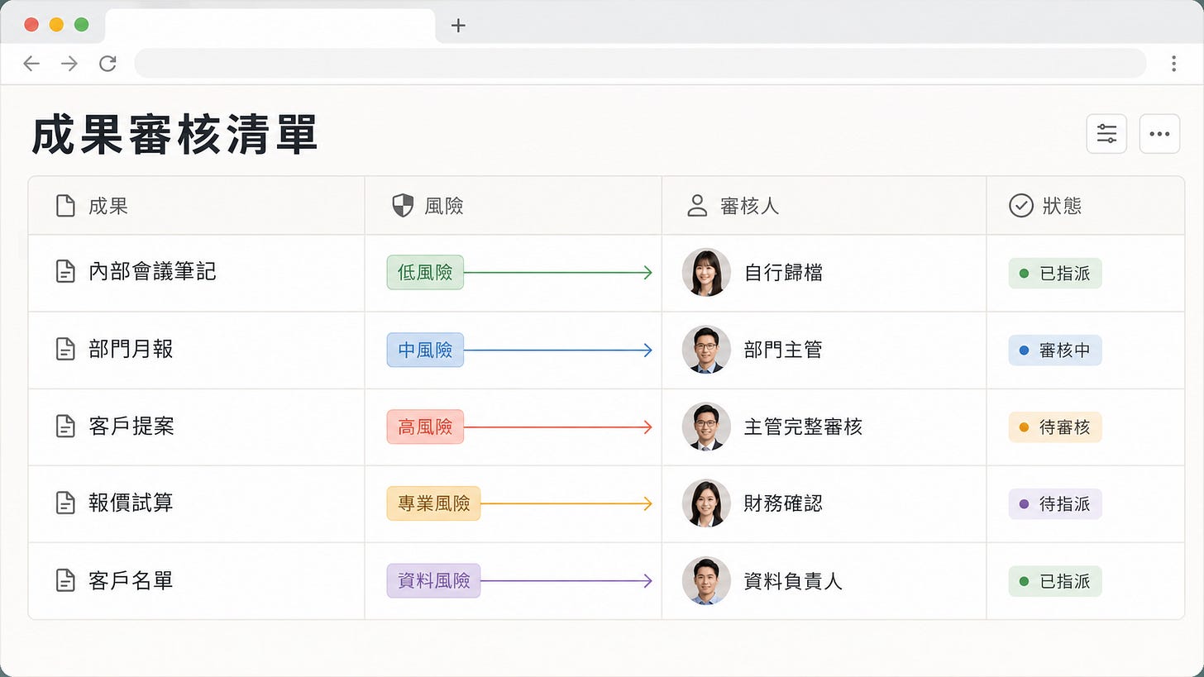Screen dimensions: 1204x677
Task: Click the avatar of 自行歸檔 reviewer
Action: 706,273
